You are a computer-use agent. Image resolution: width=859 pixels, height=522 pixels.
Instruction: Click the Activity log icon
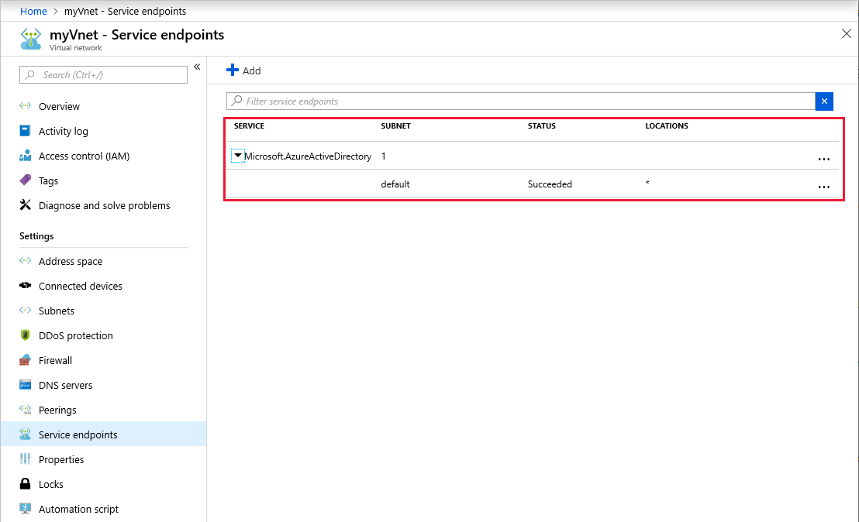click(25, 131)
